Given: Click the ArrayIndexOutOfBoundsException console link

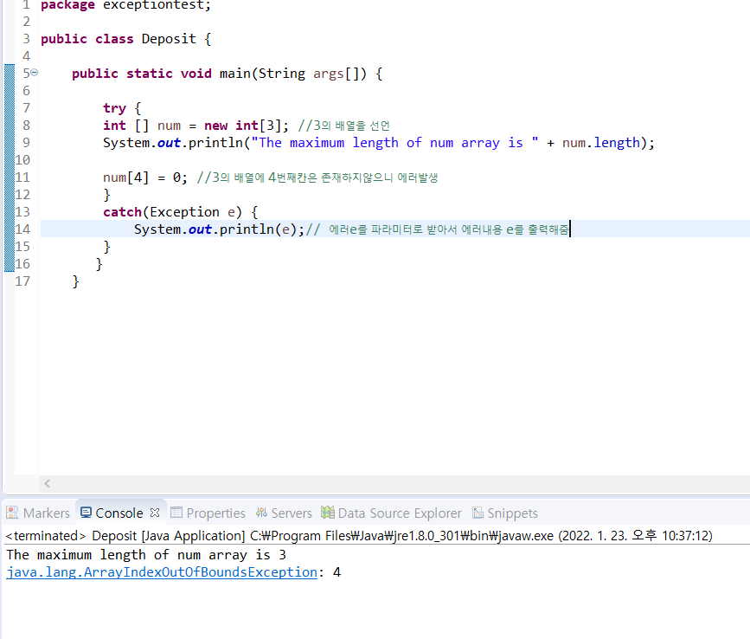Looking at the screenshot, I should click(162, 572).
